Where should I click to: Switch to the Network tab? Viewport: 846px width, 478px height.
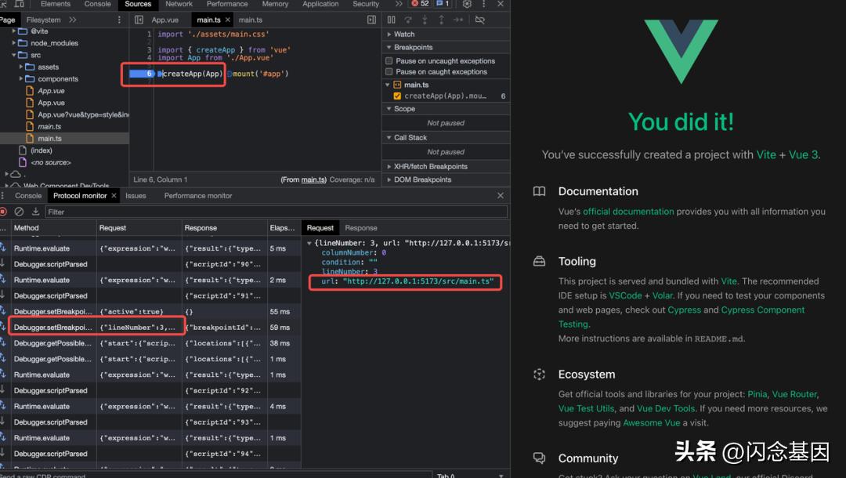pyautogui.click(x=179, y=4)
